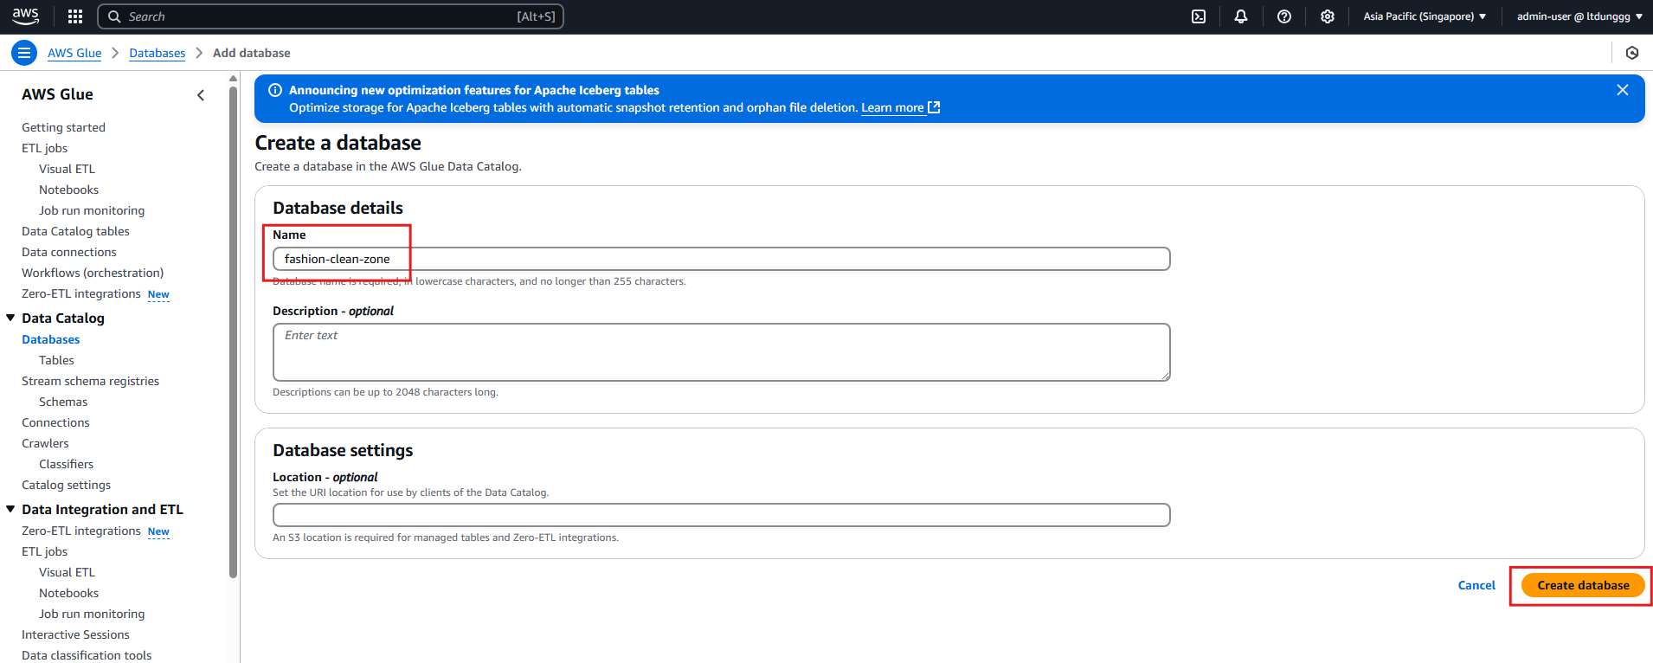This screenshot has height=663, width=1653.
Task: Open Job run monitoring under first ETL jobs
Action: tap(92, 210)
